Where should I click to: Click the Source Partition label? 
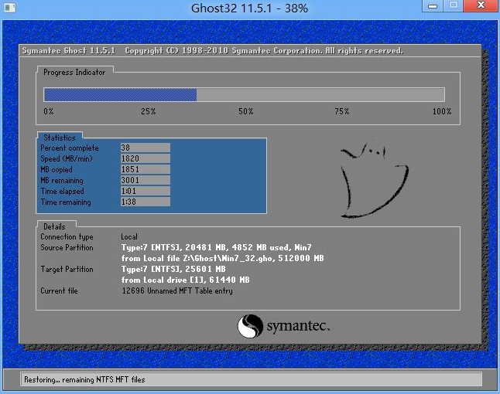click(x=67, y=248)
